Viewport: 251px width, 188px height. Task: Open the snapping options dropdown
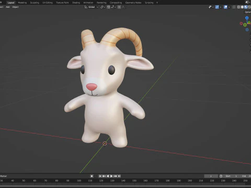[113, 7]
